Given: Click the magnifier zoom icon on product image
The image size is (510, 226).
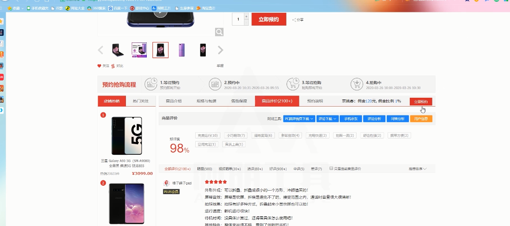Looking at the screenshot, I should pos(219,32).
